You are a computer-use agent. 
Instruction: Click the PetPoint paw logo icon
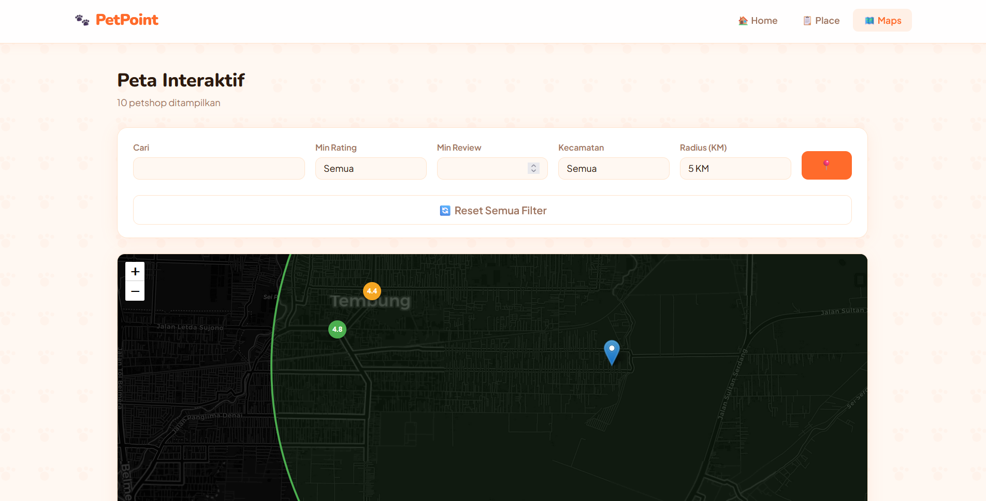(82, 20)
